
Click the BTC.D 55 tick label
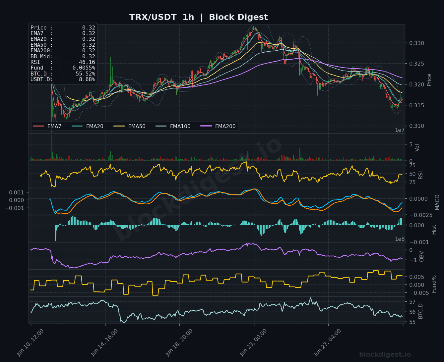(412, 322)
